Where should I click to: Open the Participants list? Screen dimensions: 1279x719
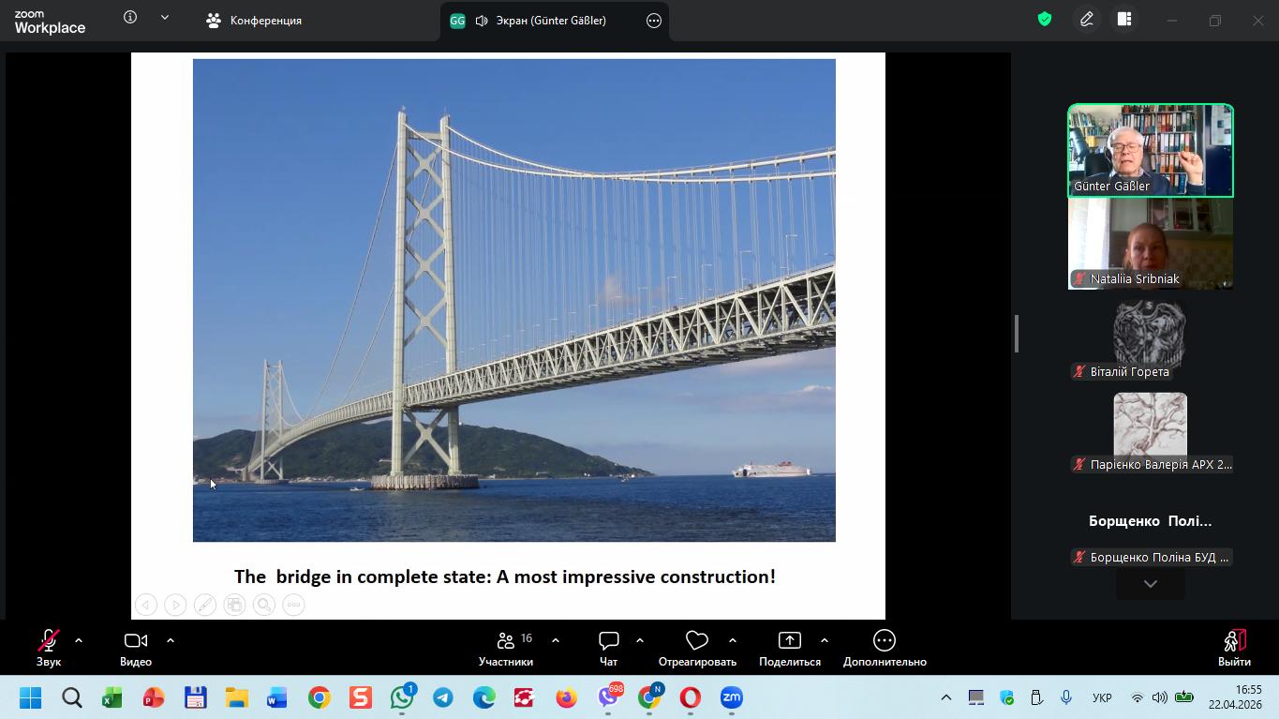tap(506, 648)
